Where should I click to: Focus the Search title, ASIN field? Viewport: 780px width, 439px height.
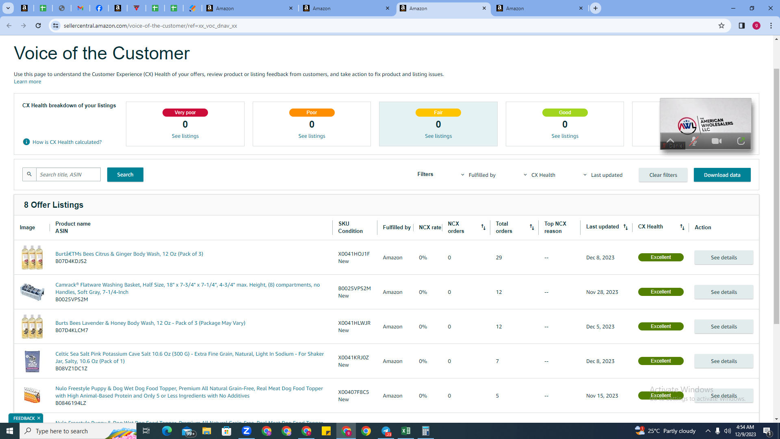coord(68,174)
